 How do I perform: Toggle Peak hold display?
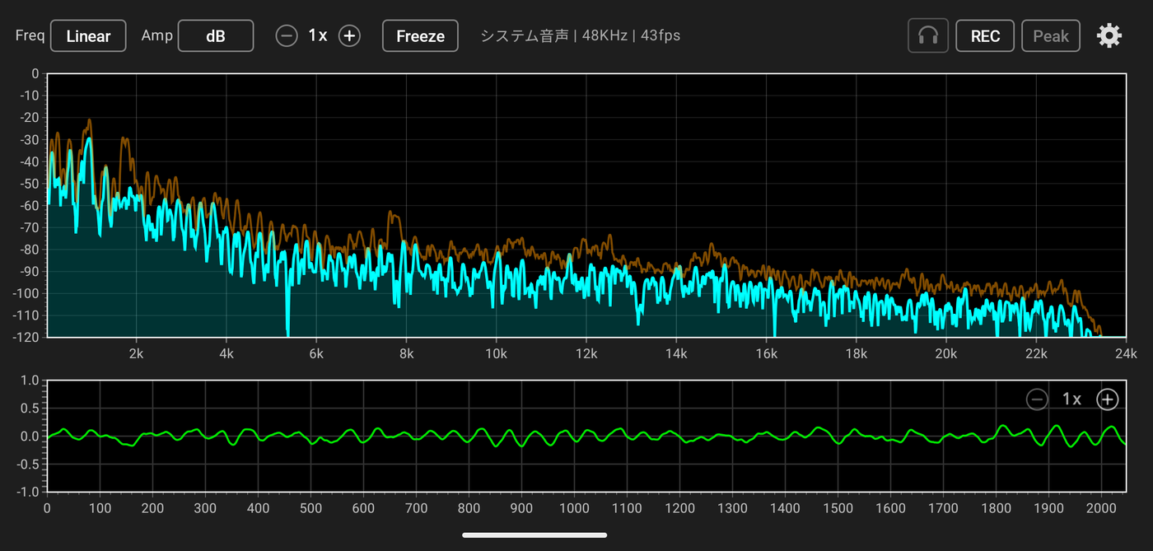click(x=1051, y=35)
